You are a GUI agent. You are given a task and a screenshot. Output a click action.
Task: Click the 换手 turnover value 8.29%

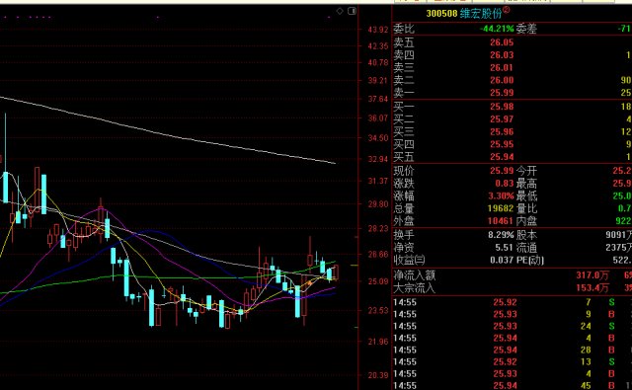point(501,235)
